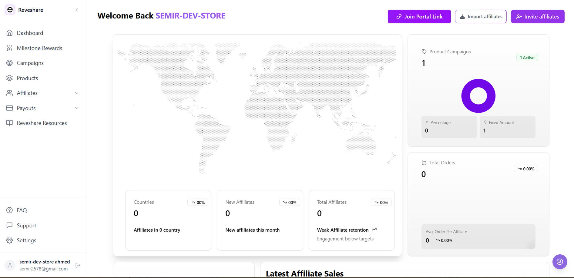
Task: Click the logout icon next to email
Action: [78, 265]
